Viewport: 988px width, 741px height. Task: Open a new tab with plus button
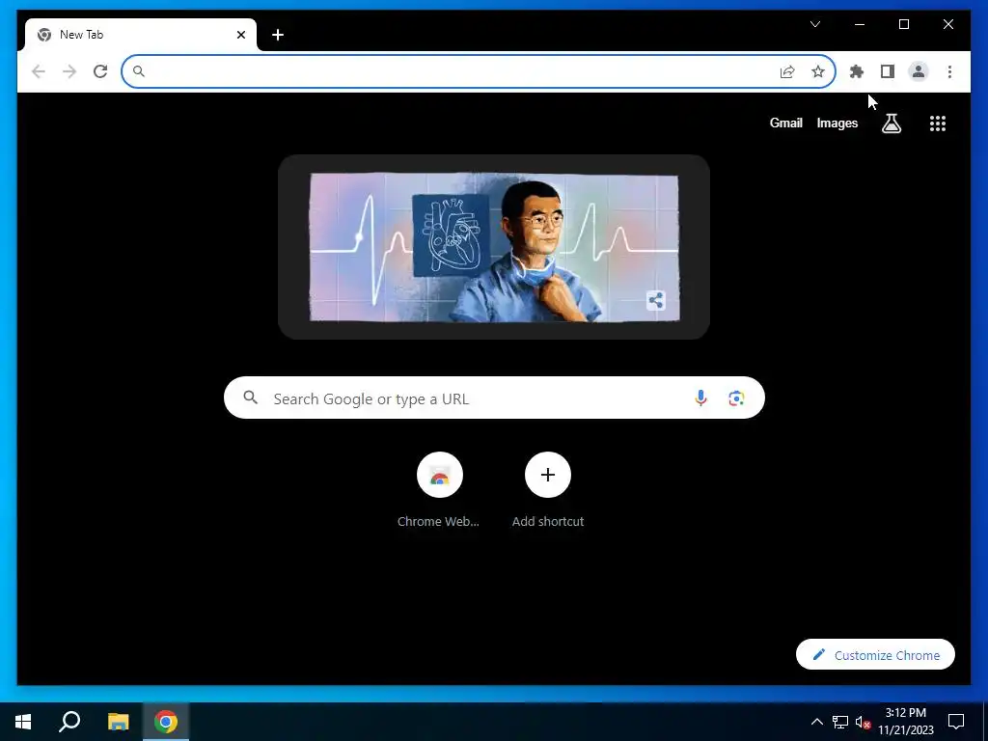pos(278,35)
